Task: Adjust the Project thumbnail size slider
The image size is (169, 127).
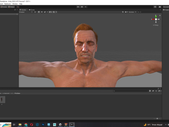Action: [157, 119]
